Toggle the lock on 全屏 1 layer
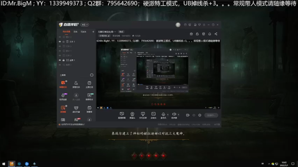The image size is (298, 167). 63,60
